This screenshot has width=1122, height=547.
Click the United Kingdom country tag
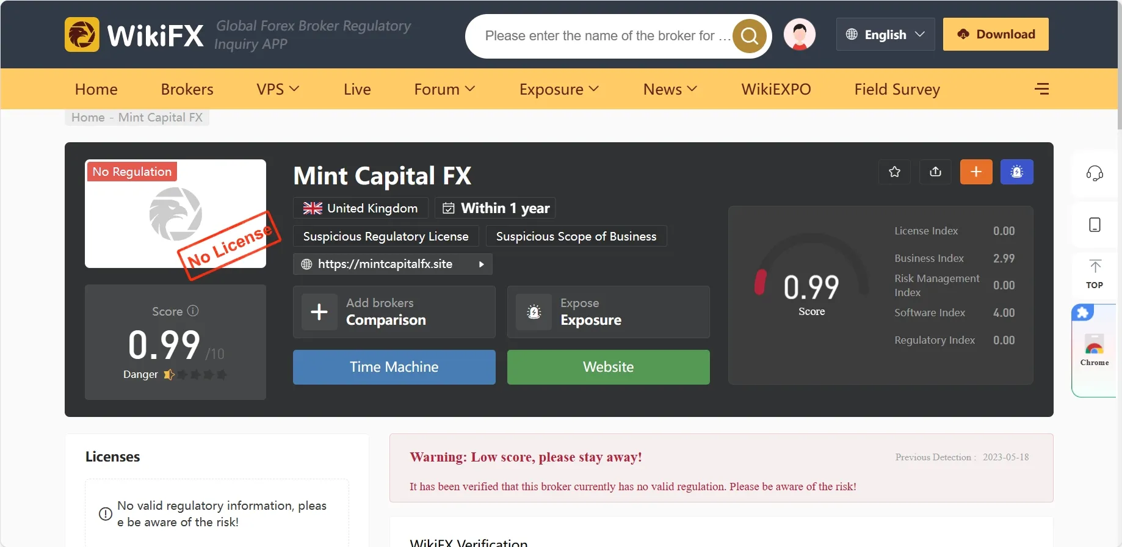click(361, 208)
